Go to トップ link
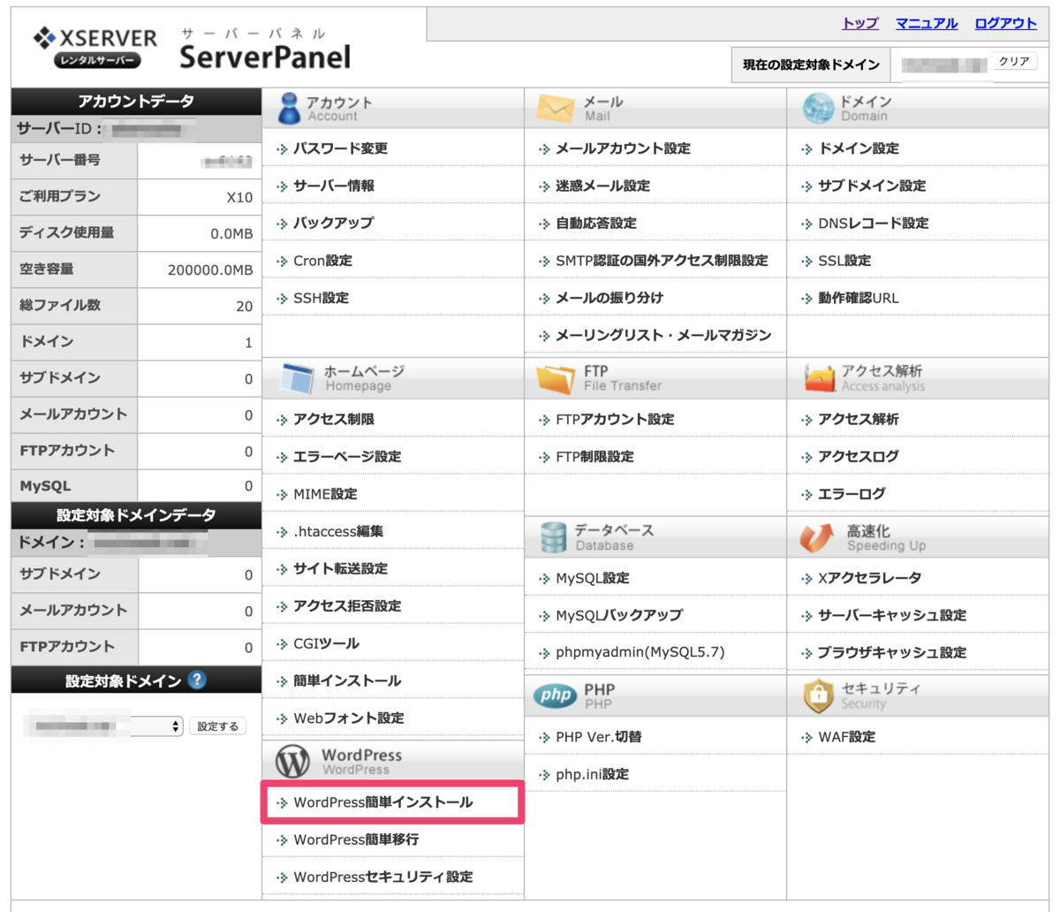1060x912 pixels. point(860,23)
